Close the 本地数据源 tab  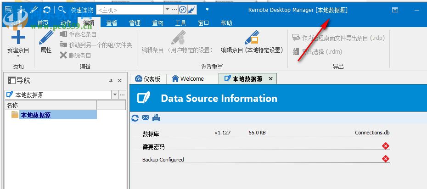click(270, 79)
